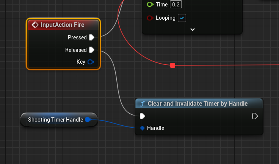Screen dimensions: 279x164
Task: Edit the Time value field 0.2
Action: [x=176, y=5]
